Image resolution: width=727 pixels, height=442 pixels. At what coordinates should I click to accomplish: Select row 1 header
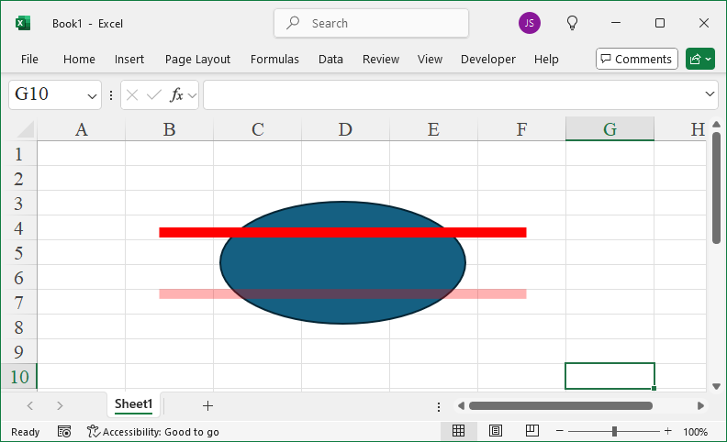click(x=18, y=154)
